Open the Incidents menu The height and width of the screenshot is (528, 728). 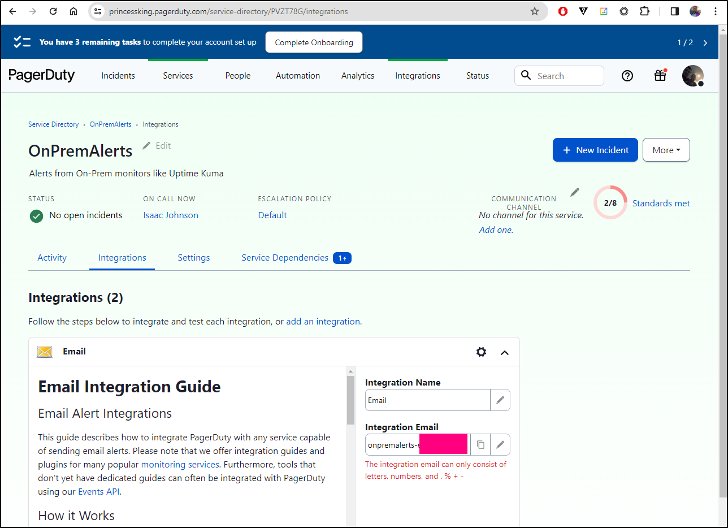click(118, 76)
